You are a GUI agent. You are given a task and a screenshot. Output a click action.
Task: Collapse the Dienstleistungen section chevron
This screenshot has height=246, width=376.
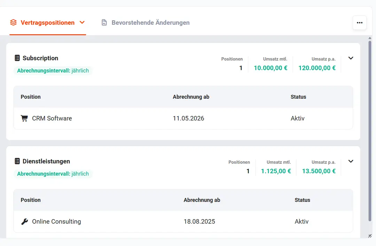point(351,161)
